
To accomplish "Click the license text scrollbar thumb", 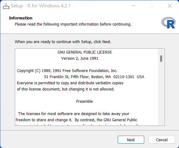I will [x=161, y=58].
